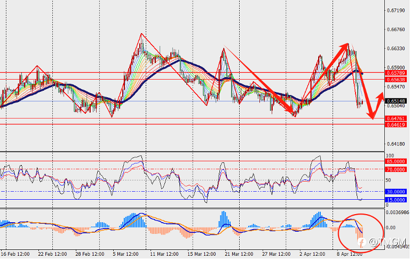
Task: Click the 0.0036986 MACD scale value
Action: pos(397,212)
